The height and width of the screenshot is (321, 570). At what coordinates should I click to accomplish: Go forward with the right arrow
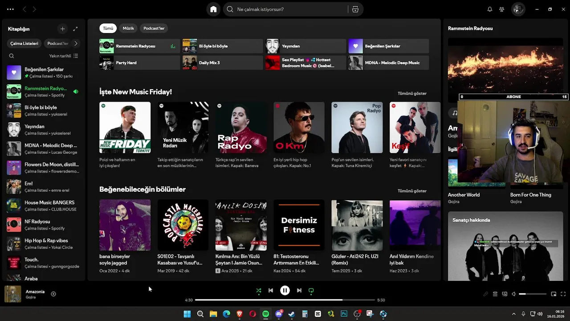(x=35, y=9)
